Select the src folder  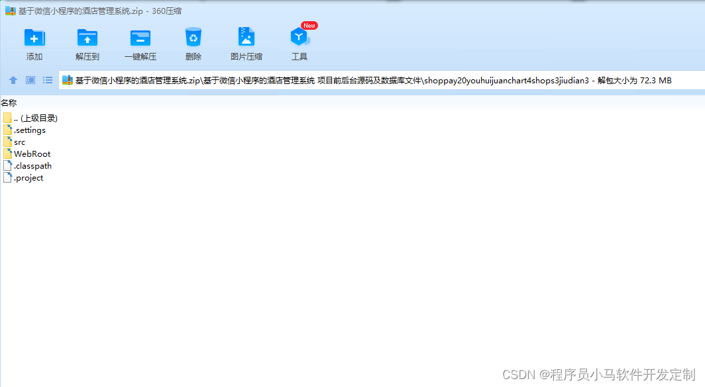15,142
